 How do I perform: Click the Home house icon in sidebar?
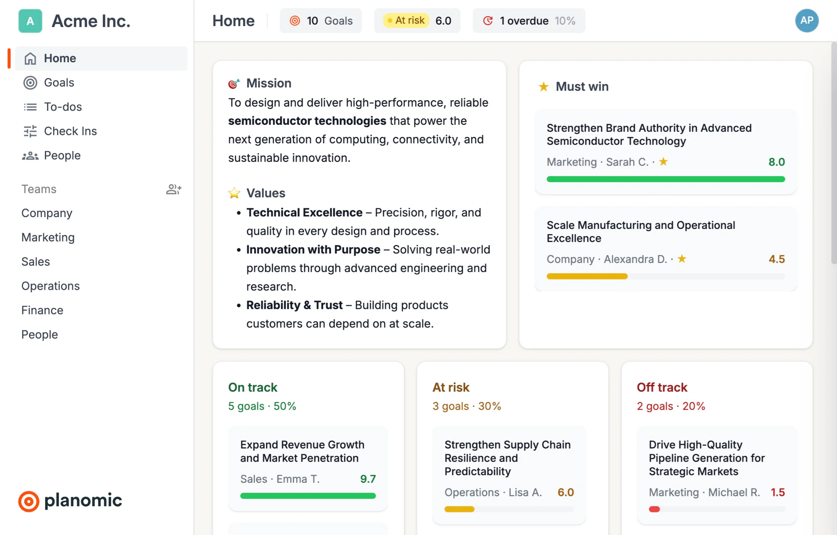coord(30,58)
